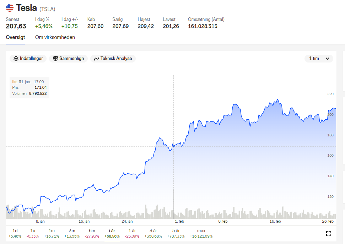Click the Sammenlign button label

coord(71,59)
